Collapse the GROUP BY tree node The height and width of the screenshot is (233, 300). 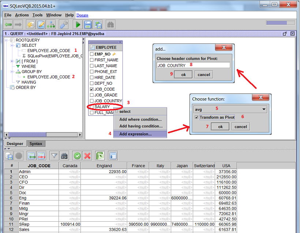click(12, 72)
